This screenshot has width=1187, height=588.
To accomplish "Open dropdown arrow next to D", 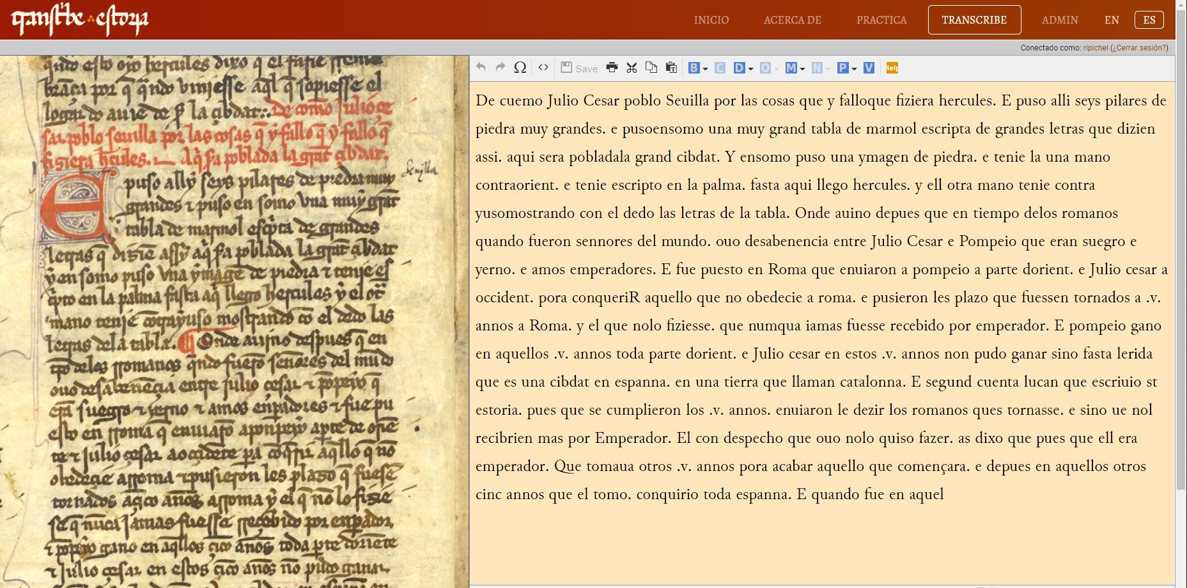I will point(750,68).
